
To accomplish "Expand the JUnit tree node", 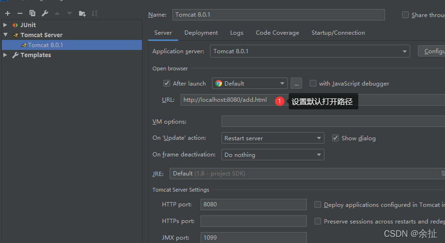I will coord(5,25).
